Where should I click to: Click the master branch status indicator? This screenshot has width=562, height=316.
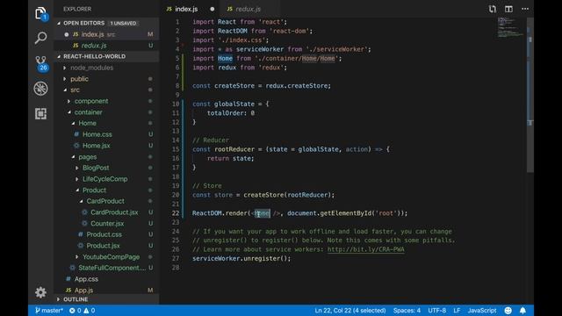[x=49, y=310]
